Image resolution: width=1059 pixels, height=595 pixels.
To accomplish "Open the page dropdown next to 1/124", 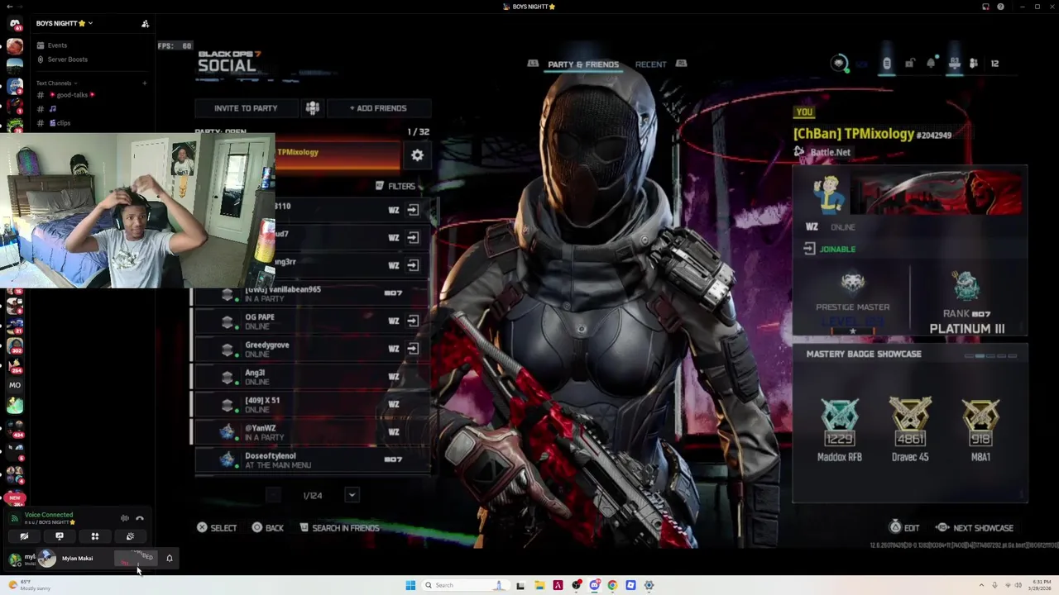I will coord(352,495).
